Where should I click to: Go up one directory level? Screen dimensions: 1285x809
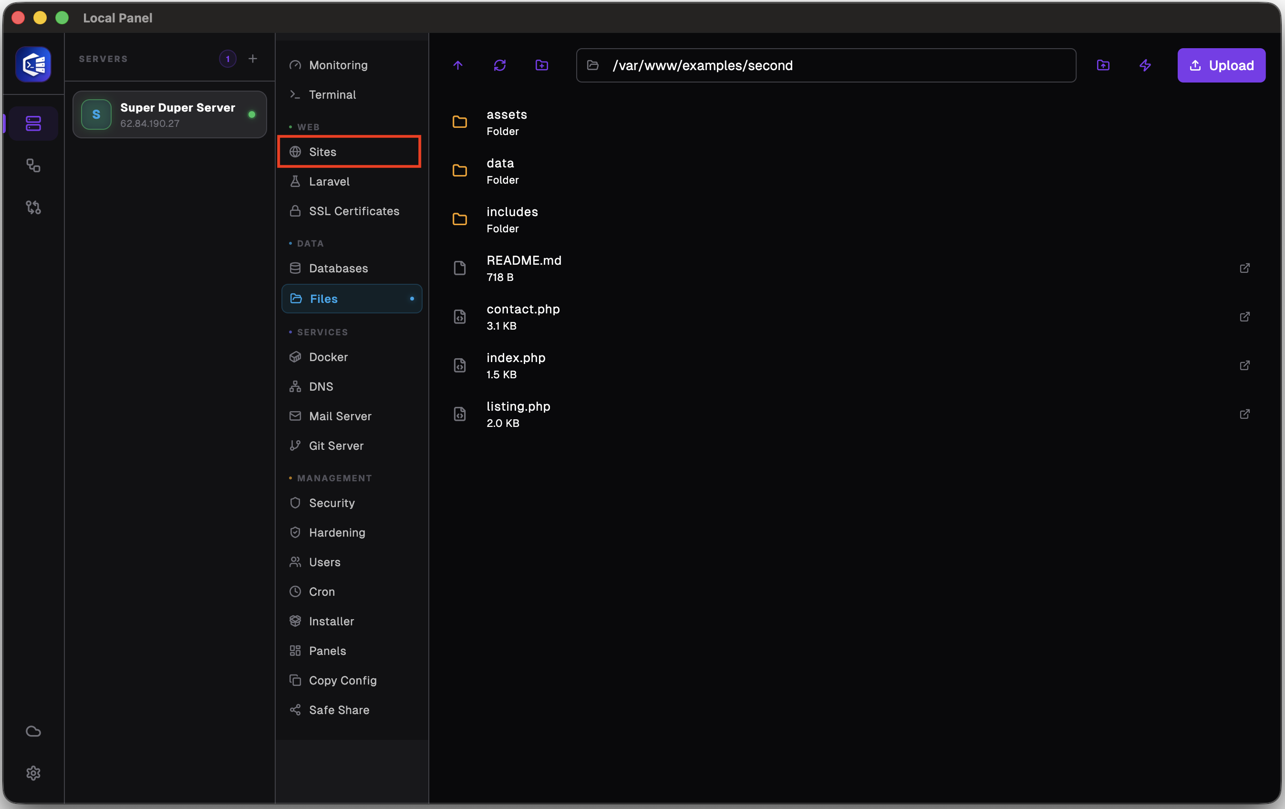click(458, 65)
